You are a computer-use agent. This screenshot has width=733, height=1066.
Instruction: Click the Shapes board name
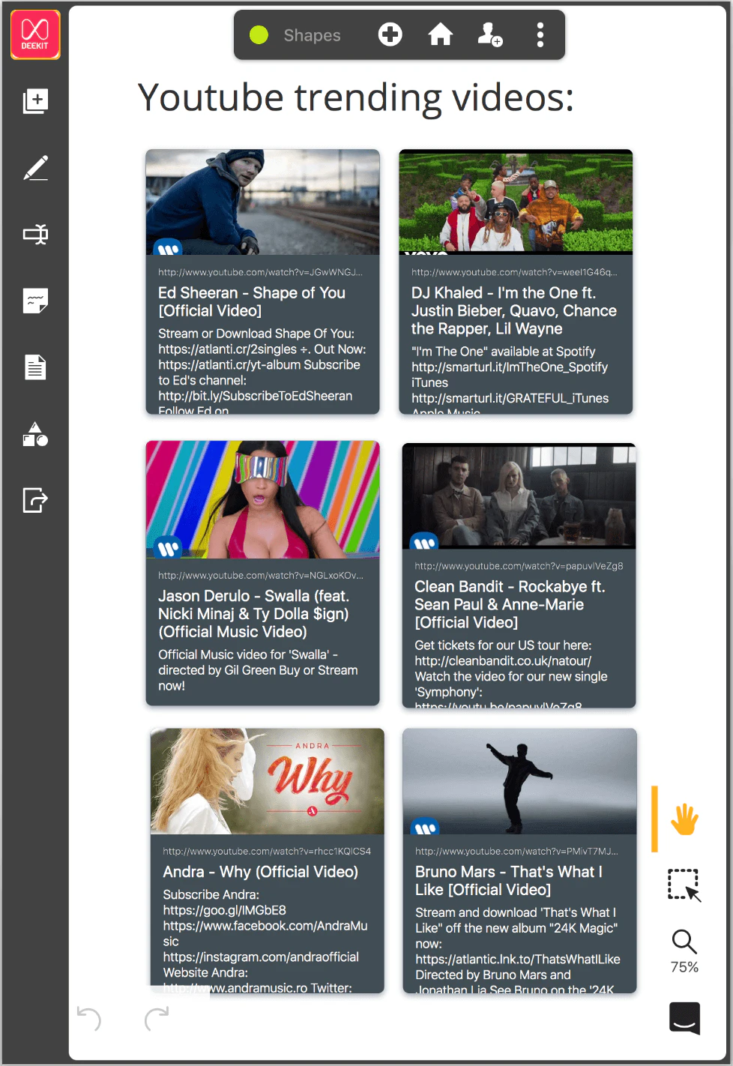pos(312,35)
